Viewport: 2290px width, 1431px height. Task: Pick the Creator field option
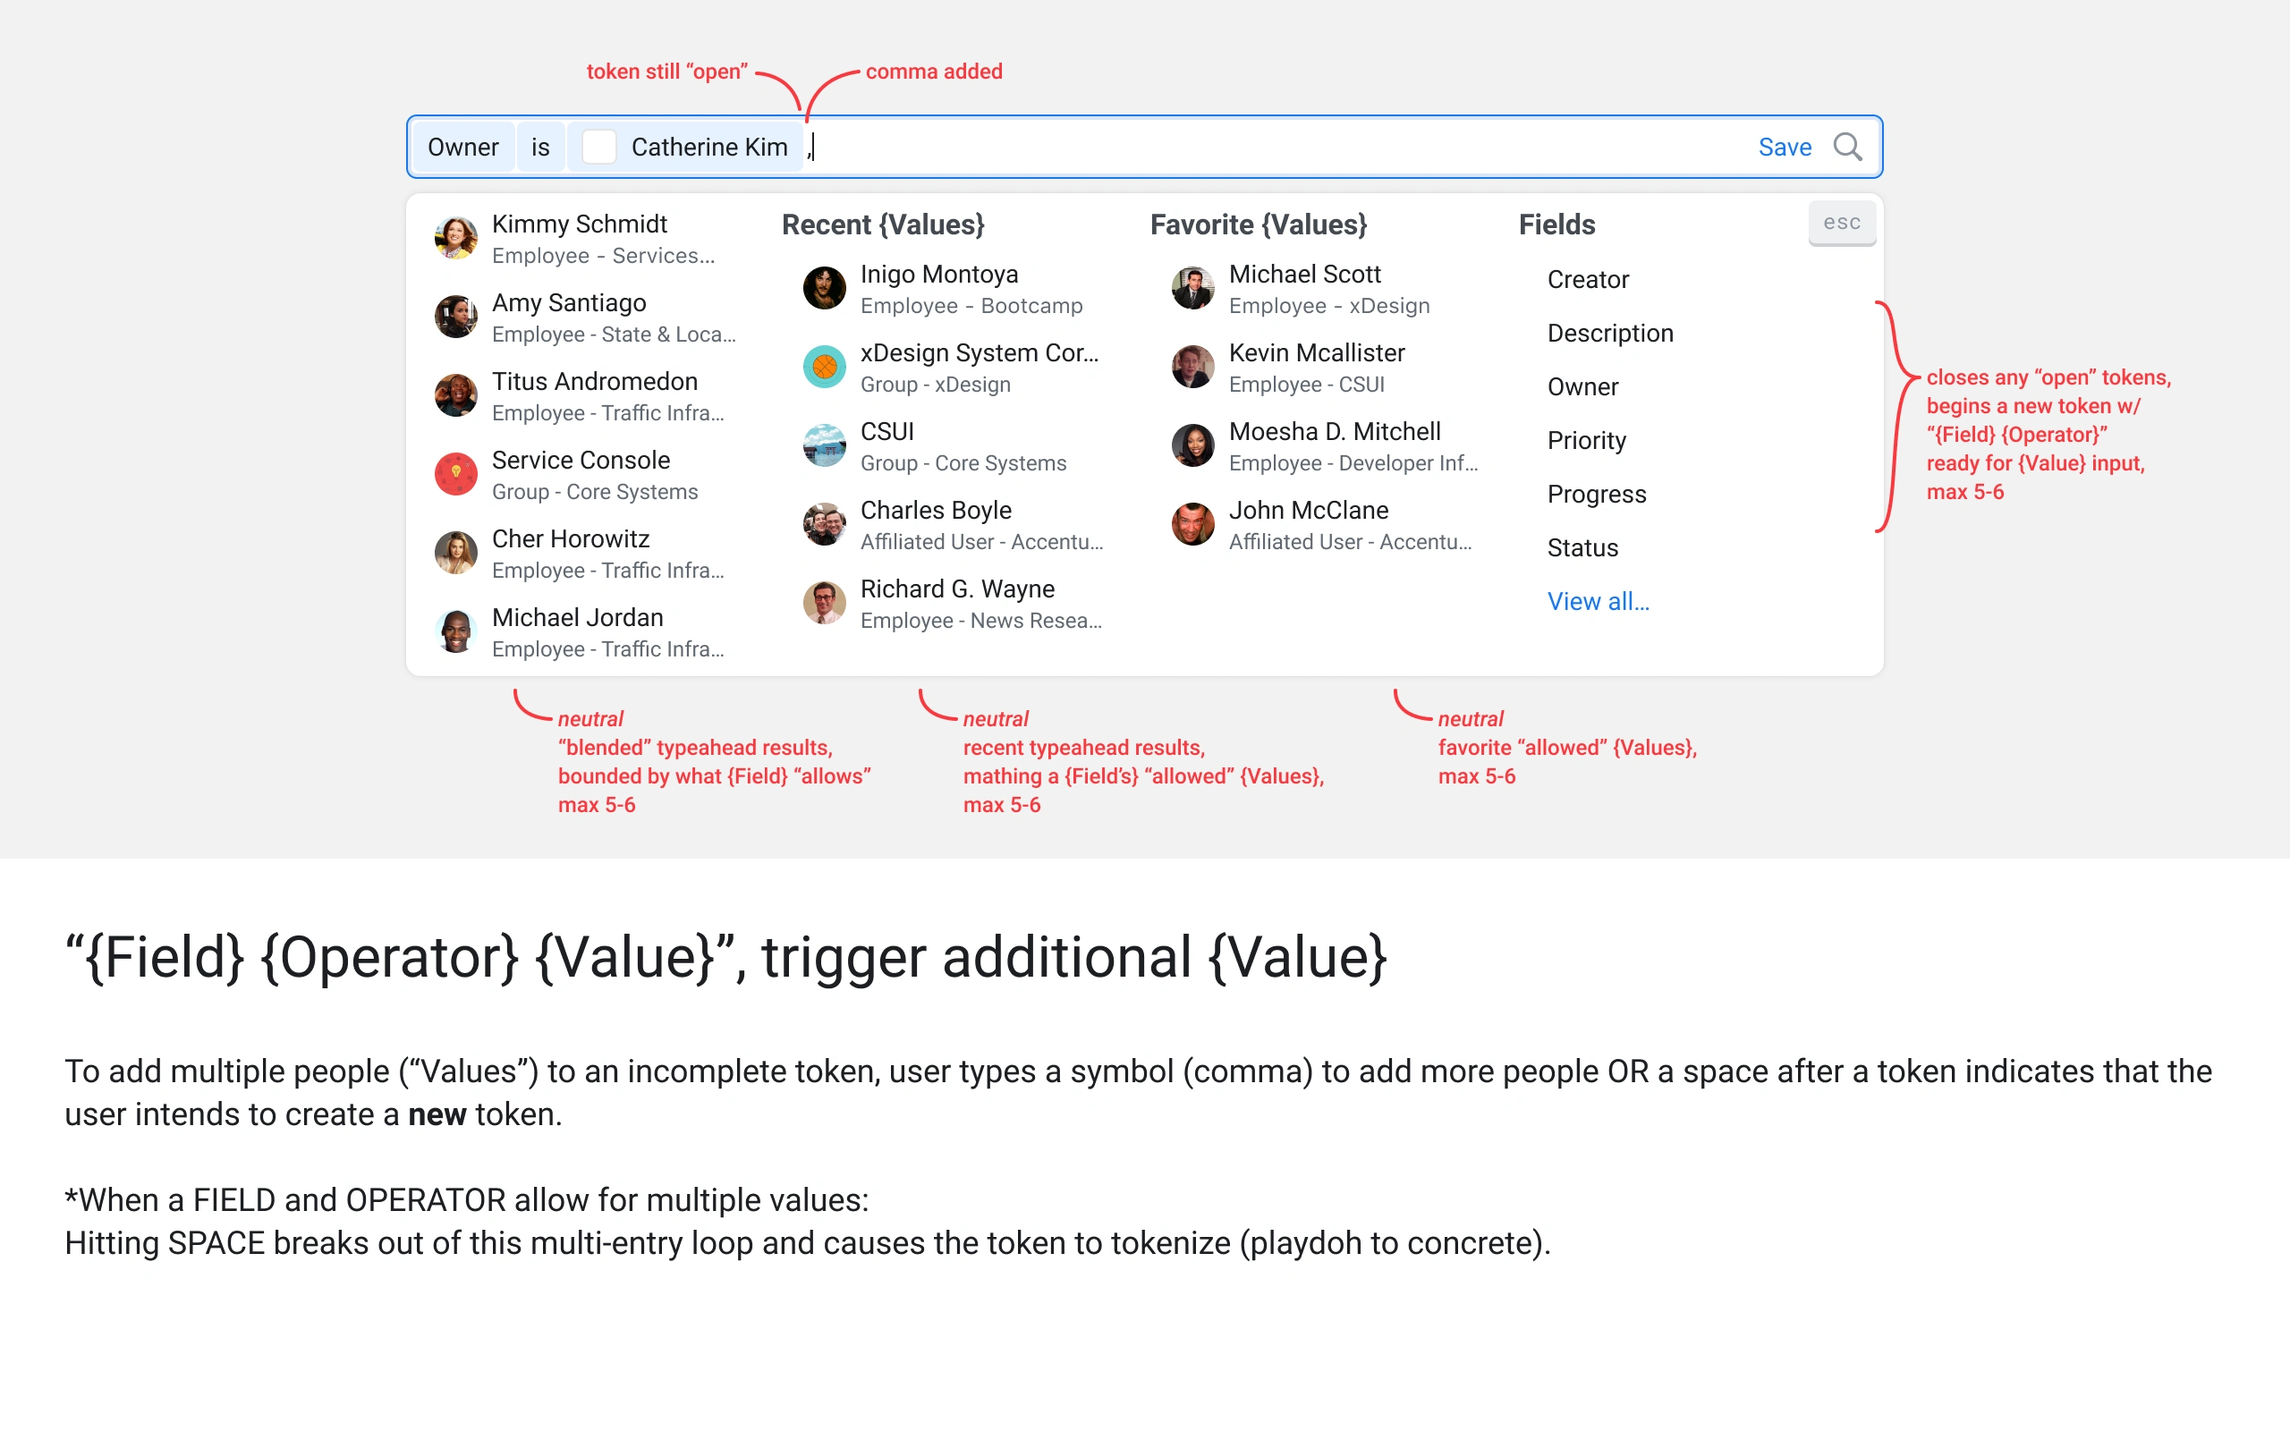click(x=1588, y=280)
